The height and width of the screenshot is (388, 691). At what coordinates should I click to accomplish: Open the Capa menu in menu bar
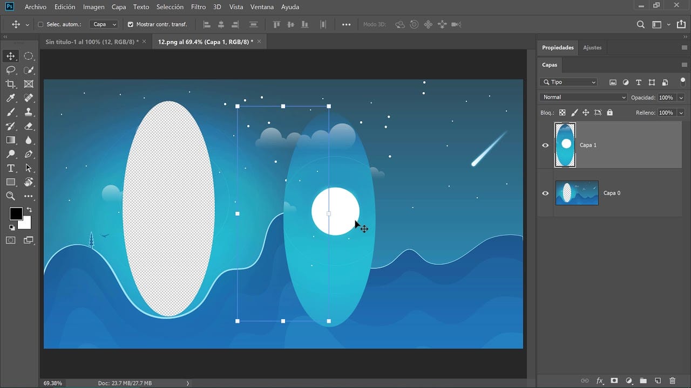[119, 7]
